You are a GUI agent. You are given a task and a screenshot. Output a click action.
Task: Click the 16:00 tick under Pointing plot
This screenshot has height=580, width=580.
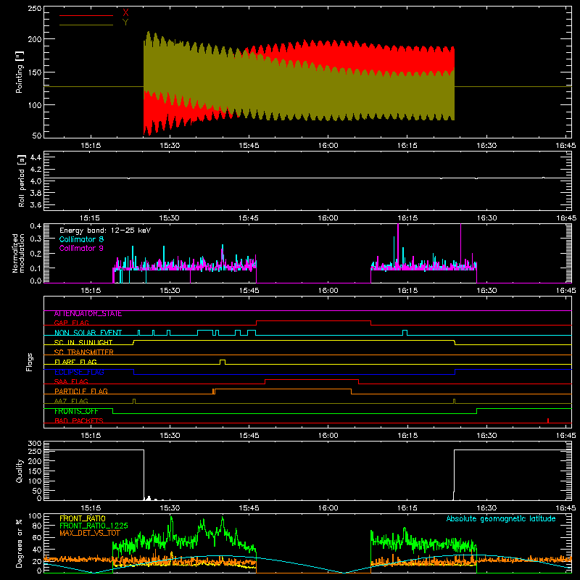coord(328,146)
